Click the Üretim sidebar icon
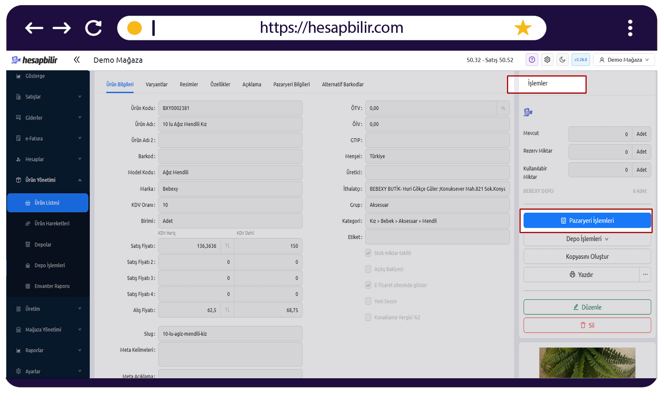Image resolution: width=664 pixels, height=410 pixels. click(18, 309)
